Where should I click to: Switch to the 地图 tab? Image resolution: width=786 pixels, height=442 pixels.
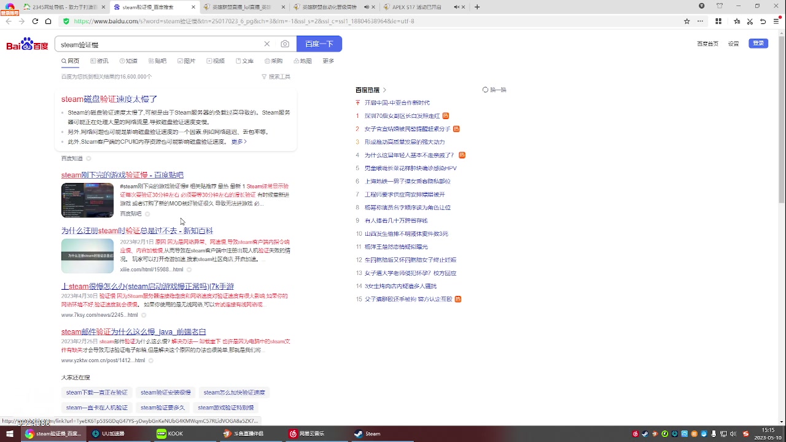tap(303, 61)
